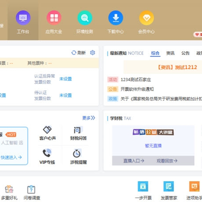Open the settings gear next to 刷新
The width and height of the screenshot is (202, 202).
[x=93, y=53]
